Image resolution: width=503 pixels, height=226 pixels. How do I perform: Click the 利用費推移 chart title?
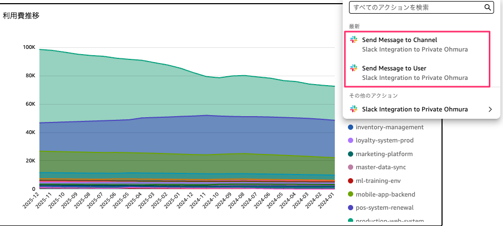pos(21,16)
